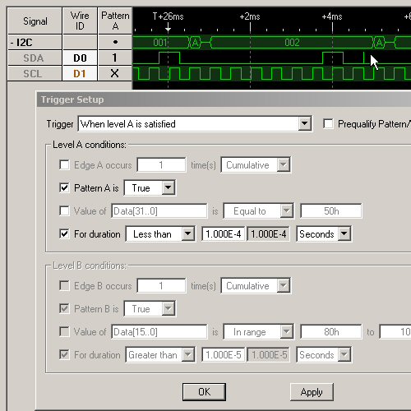Click the D0 wire ID cell
This screenshot has width=411, height=411.
(80, 58)
